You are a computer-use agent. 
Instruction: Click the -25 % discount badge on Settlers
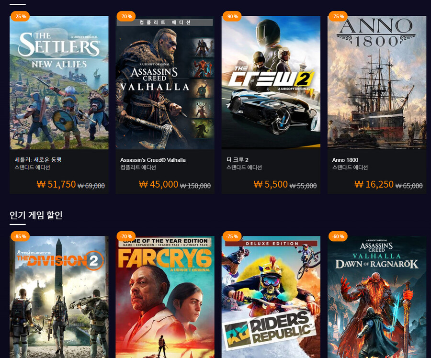(20, 16)
